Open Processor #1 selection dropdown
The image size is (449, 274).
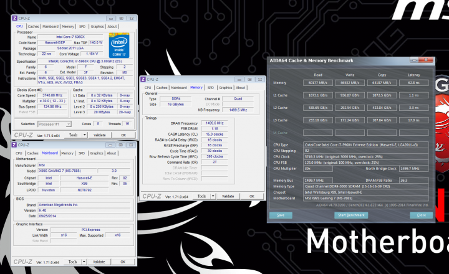point(54,124)
